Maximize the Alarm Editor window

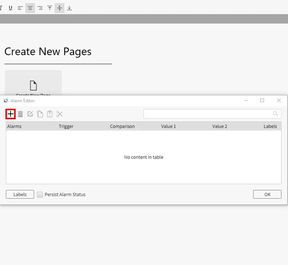point(262,100)
